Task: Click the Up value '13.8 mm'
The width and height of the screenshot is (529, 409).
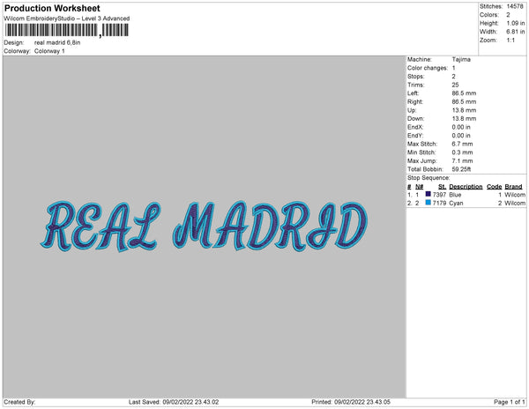Action: [464, 110]
